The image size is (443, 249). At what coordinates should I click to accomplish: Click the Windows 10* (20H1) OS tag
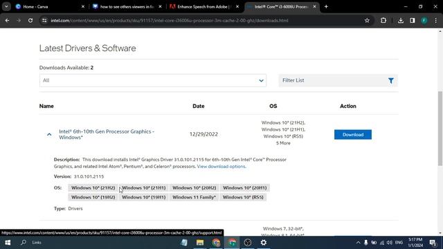tap(244, 187)
